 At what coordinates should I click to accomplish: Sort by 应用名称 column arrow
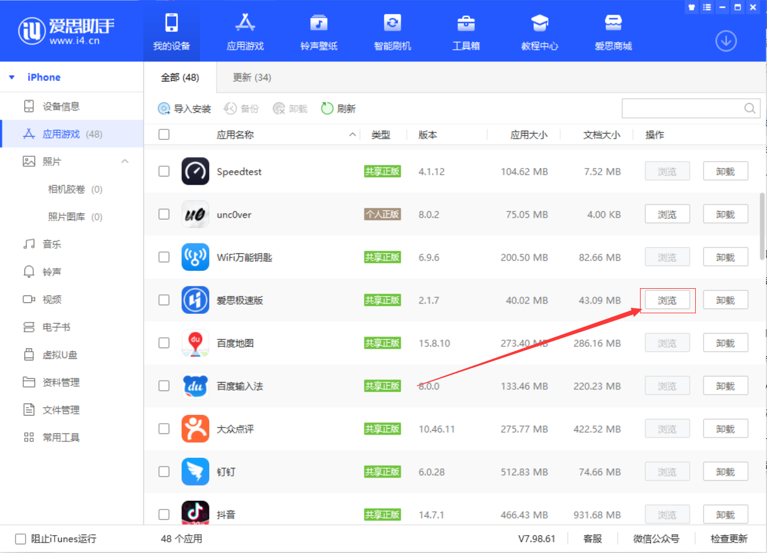[352, 134]
